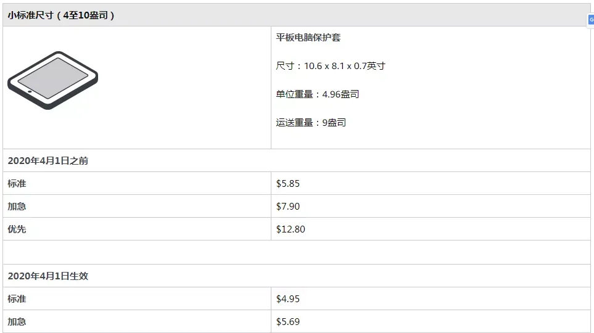Click the 2020年4月1日之前 section heading
Image resolution: width=594 pixels, height=333 pixels.
click(47, 160)
